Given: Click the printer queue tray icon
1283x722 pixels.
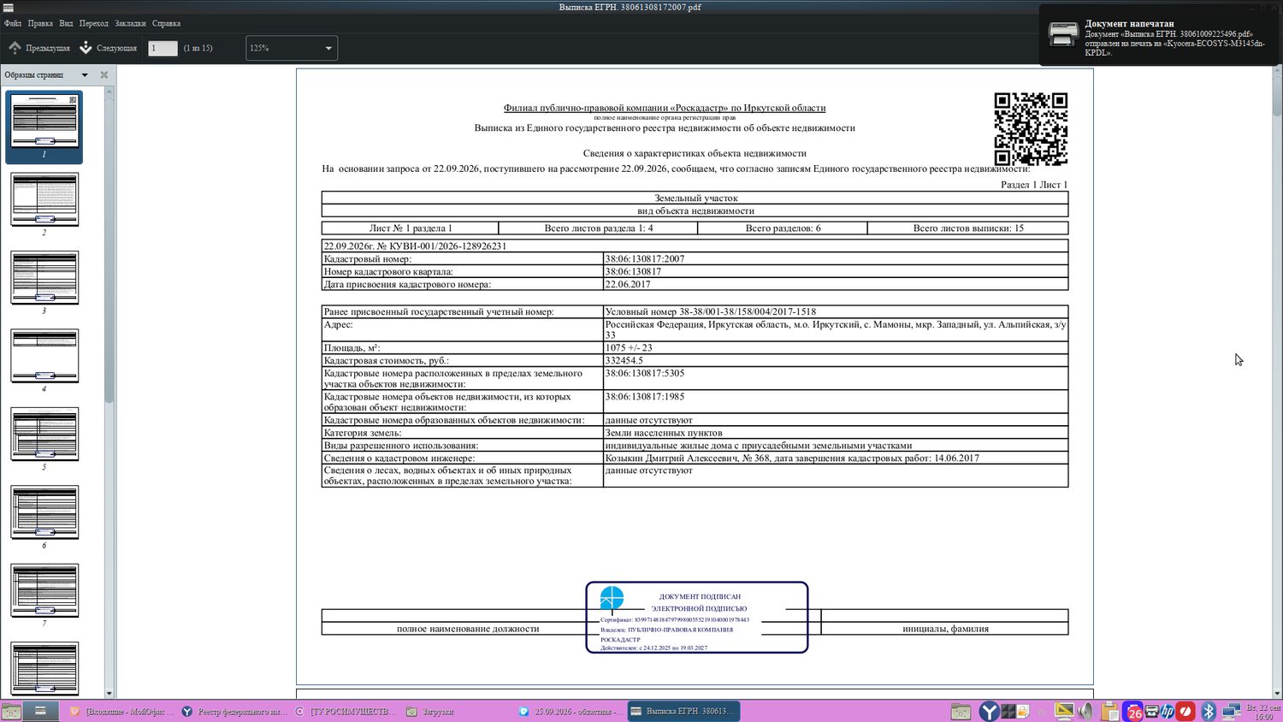Looking at the screenshot, I should (x=1151, y=711).
